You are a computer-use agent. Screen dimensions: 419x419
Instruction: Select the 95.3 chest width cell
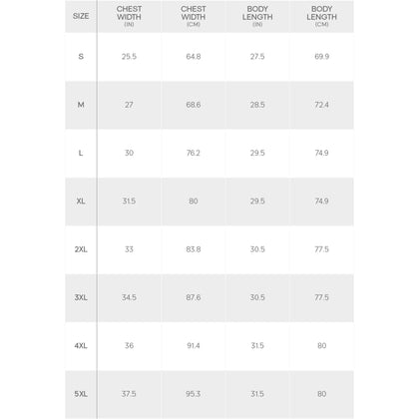[194, 394]
